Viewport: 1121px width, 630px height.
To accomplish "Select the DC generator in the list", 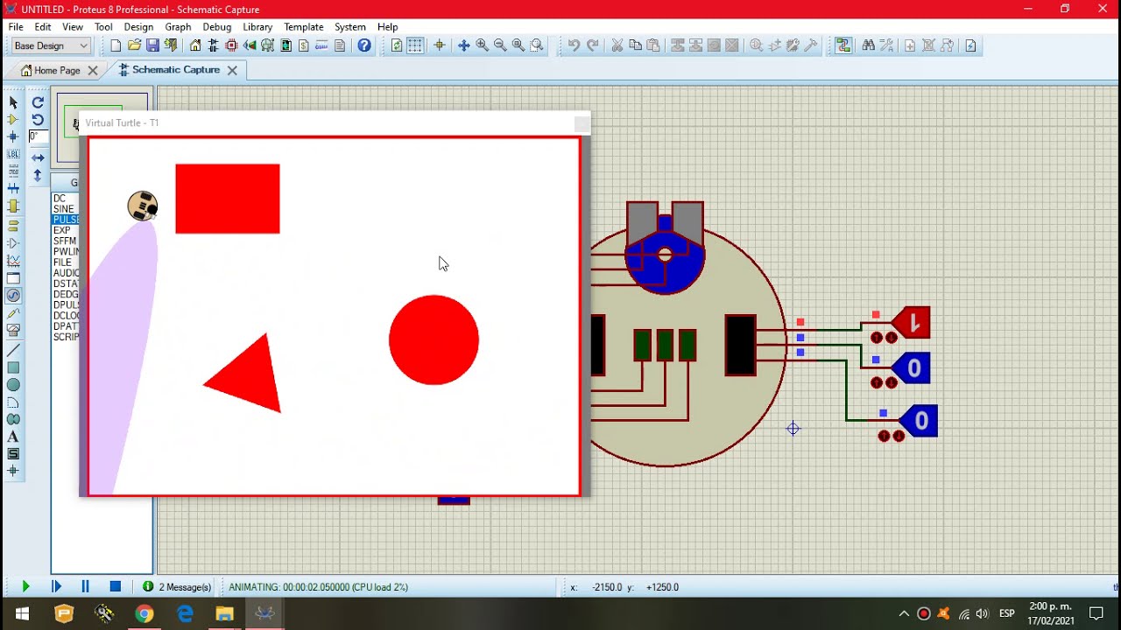I will [x=60, y=199].
